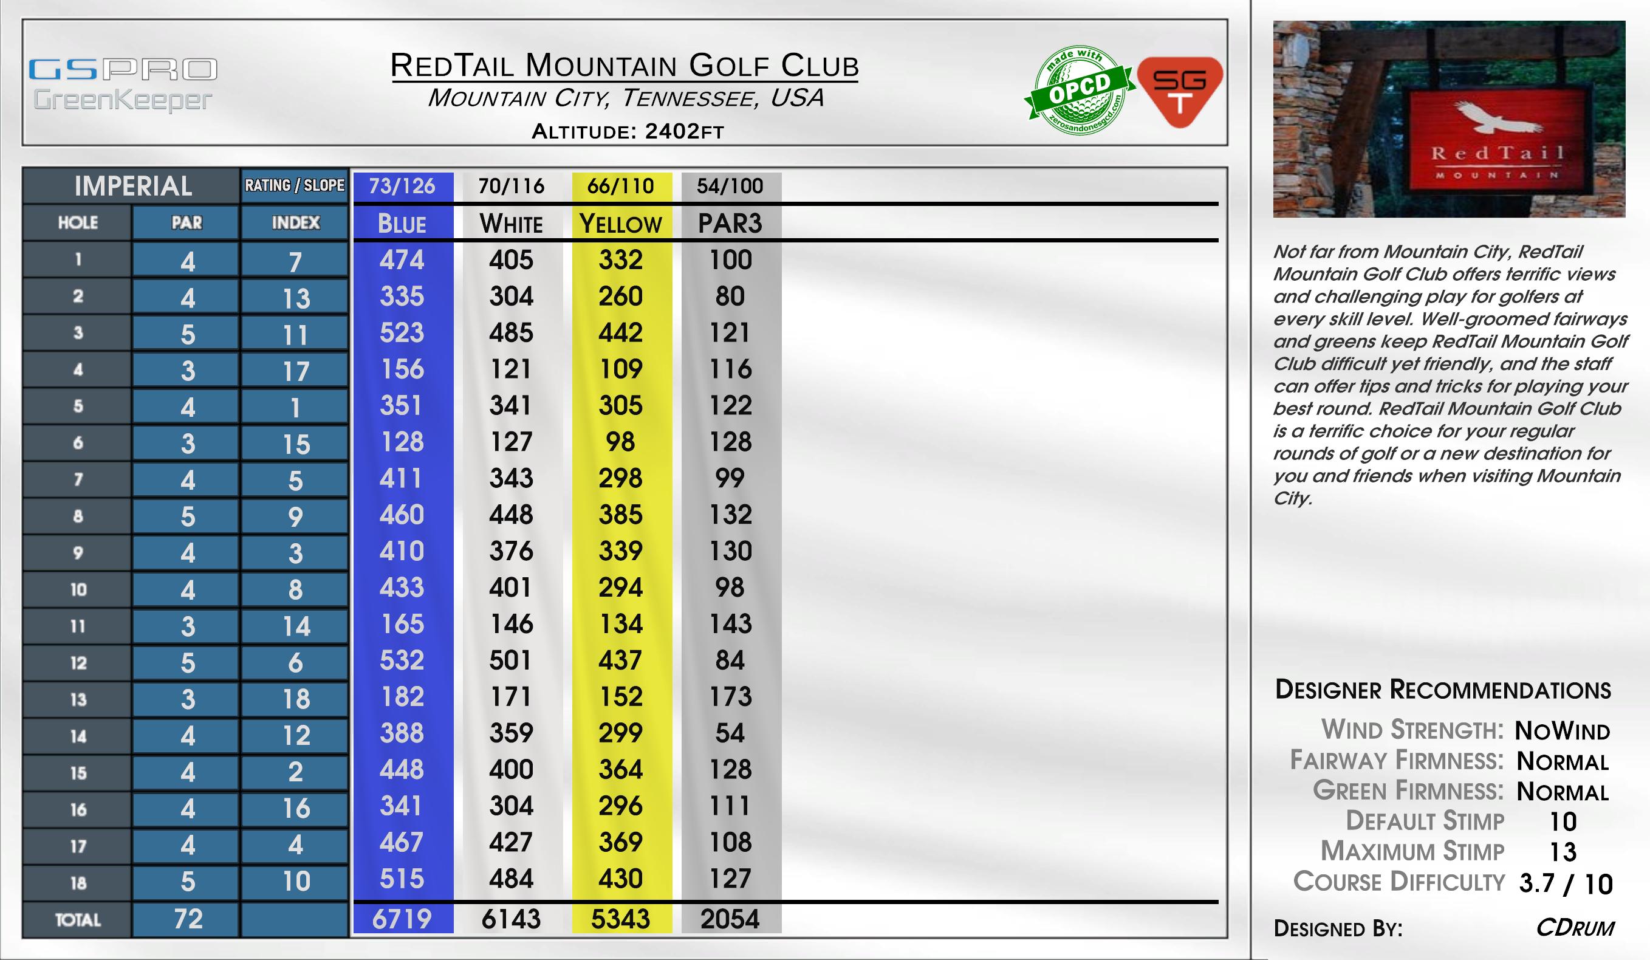
Task: Click the 73/126 blue rating value
Action: pos(402,187)
